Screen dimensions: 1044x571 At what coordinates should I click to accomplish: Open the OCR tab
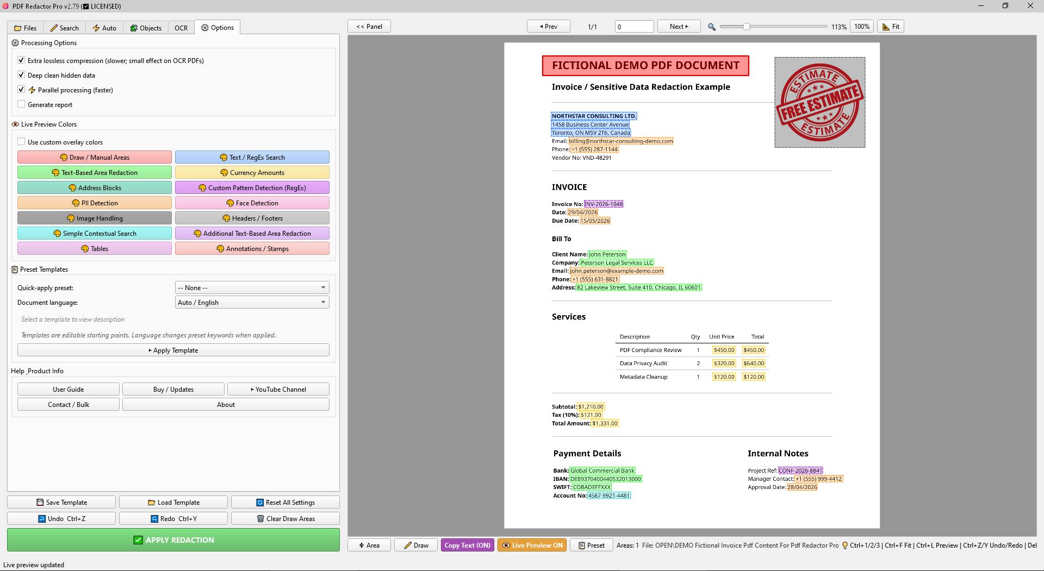coord(181,28)
